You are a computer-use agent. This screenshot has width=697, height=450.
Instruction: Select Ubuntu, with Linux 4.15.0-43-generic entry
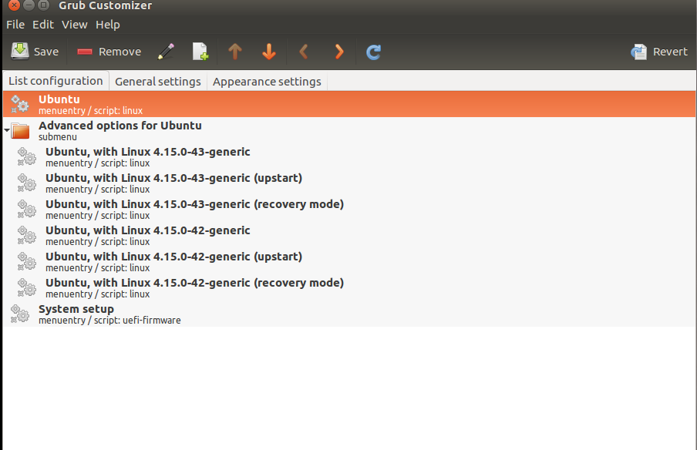click(349, 157)
